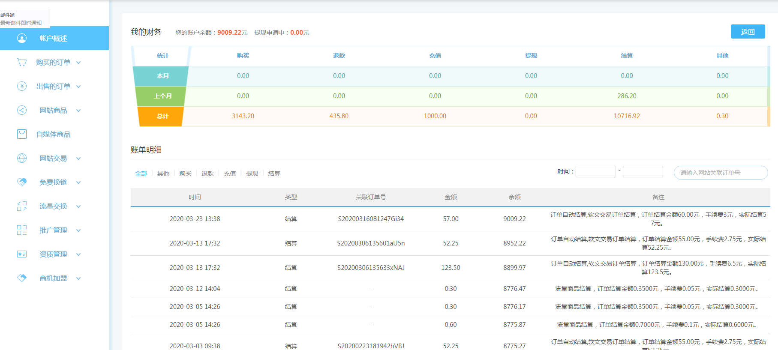Click the handshake icon for 免费换链

[22, 182]
